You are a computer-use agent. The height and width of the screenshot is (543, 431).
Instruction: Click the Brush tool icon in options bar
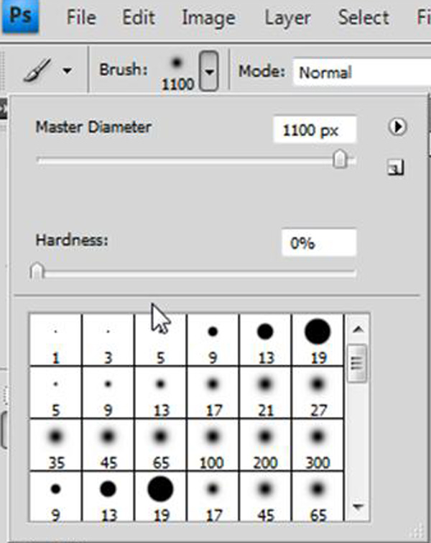37,70
